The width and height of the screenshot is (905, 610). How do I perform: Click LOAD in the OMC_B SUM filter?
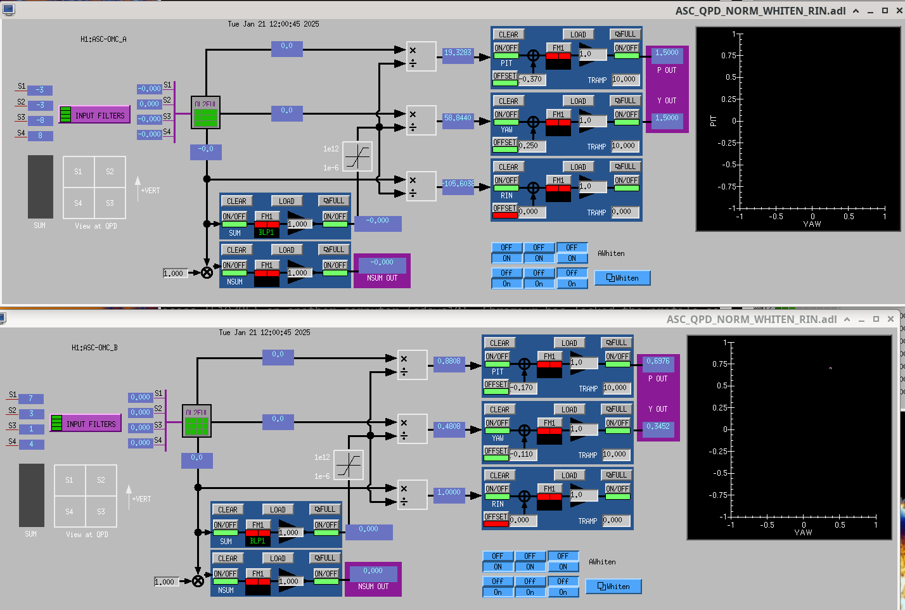pyautogui.click(x=278, y=509)
